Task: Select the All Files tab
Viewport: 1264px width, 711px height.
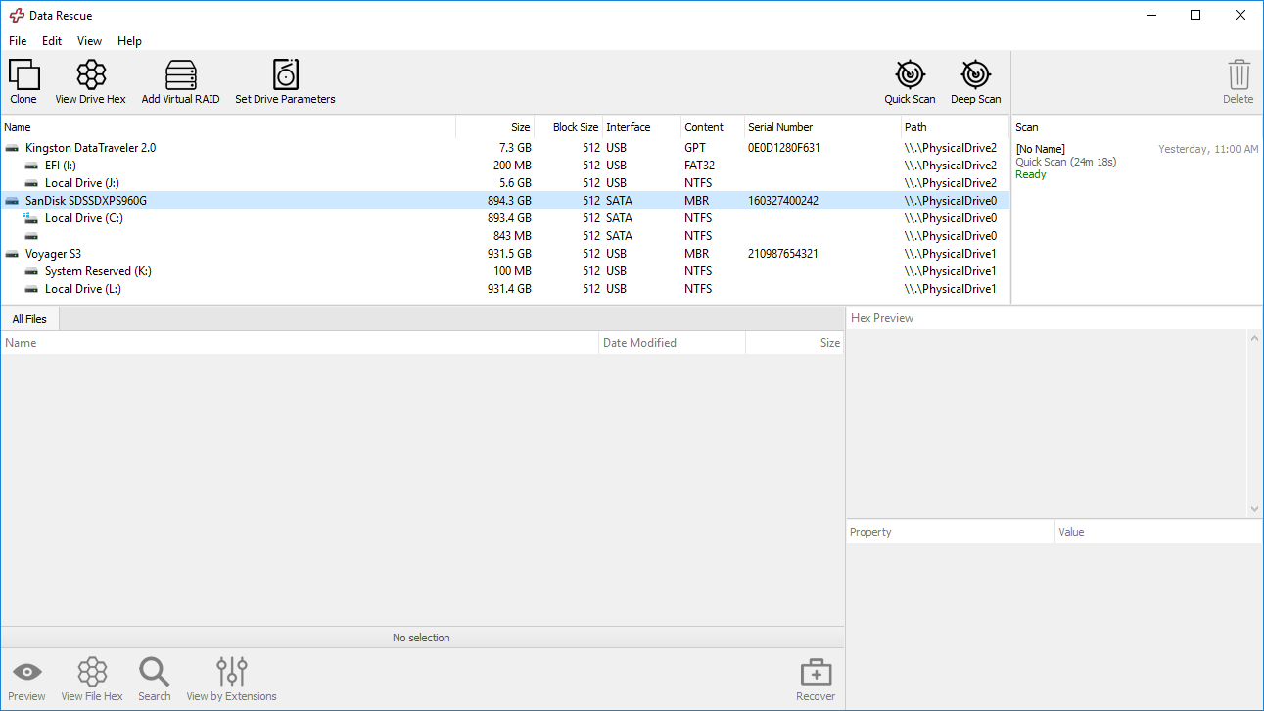Action: [29, 319]
